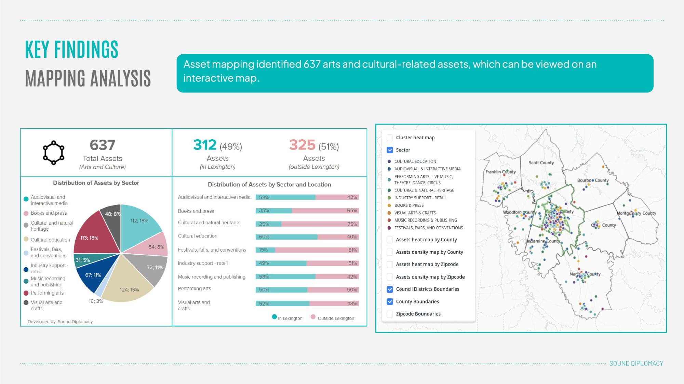Click the hexagon network Total Assets icon

(53, 153)
